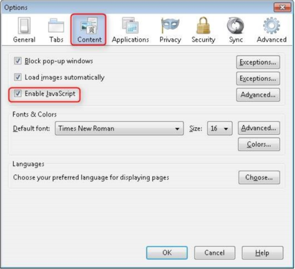Disable the Enable JavaScript checkbox
This screenshot has height=269, width=295.
18,93
